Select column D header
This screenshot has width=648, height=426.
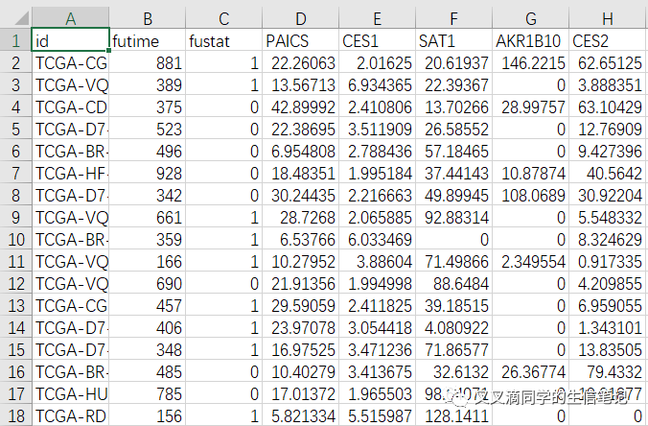click(301, 18)
